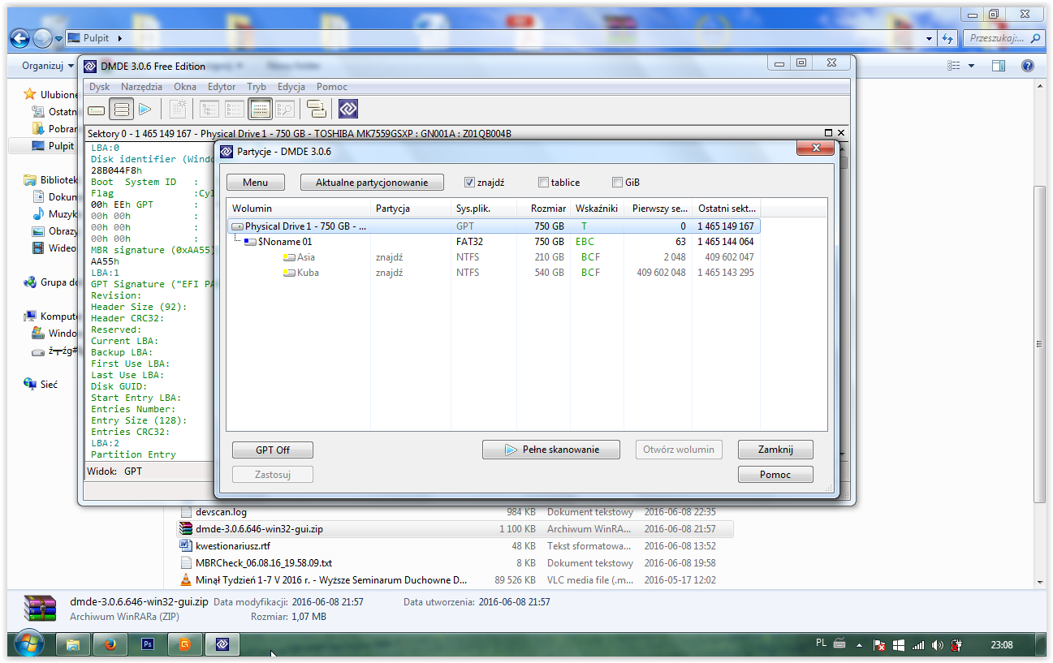Click the directory tree panel toolbar icon
This screenshot has height=663, width=1053.
click(209, 109)
